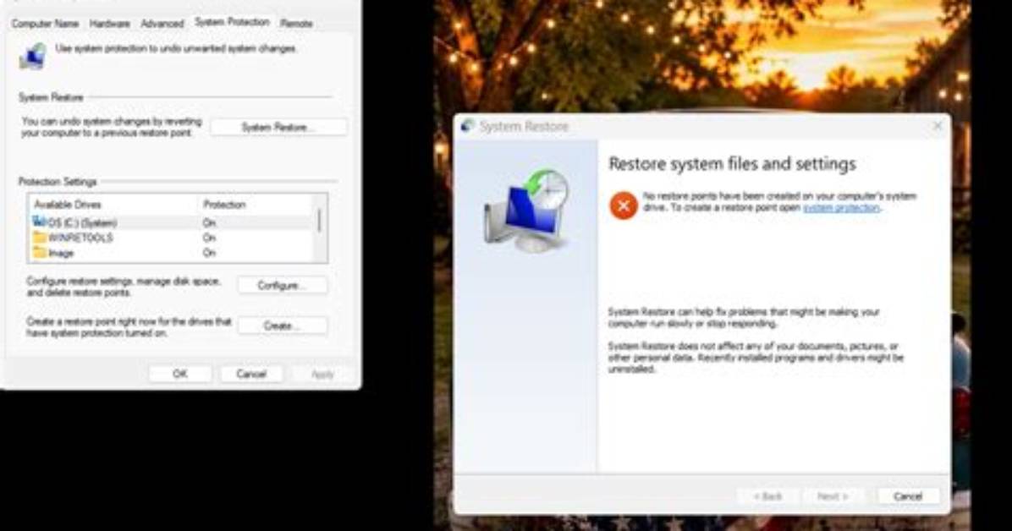Viewport: 1012px width, 531px height.
Task: Click the System Restore title bar icon
Action: 467,127
